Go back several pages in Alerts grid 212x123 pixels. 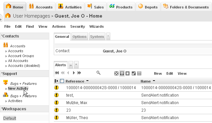63,73
